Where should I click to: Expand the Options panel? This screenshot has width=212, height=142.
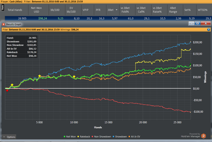coord(9,137)
